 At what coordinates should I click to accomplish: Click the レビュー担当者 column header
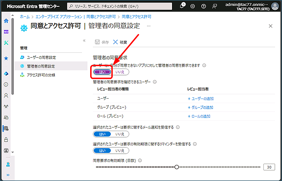pos(198,89)
